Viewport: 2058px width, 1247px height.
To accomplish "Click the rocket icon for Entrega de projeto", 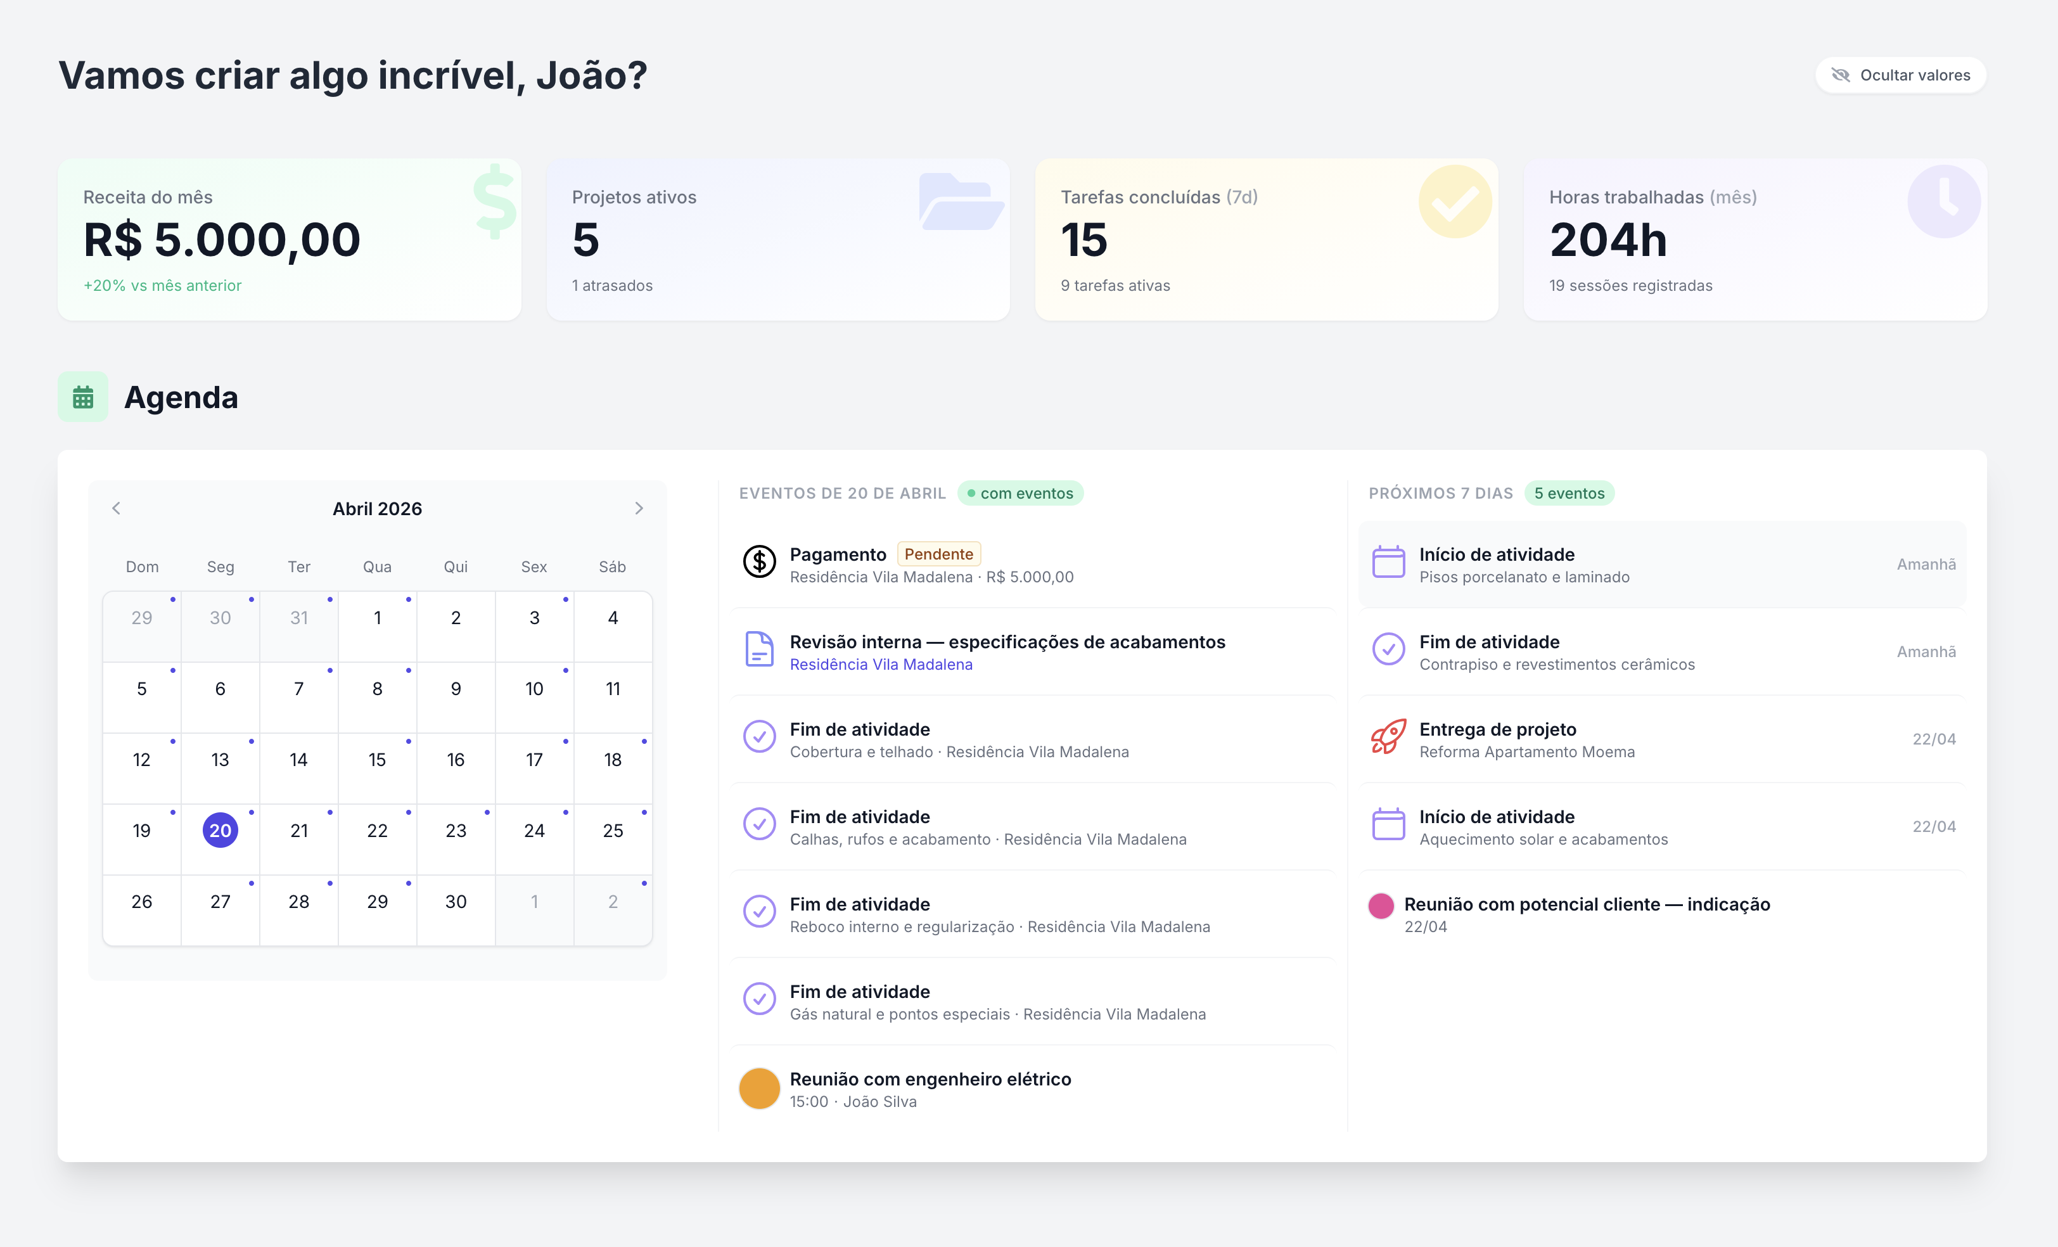I will tap(1389, 737).
